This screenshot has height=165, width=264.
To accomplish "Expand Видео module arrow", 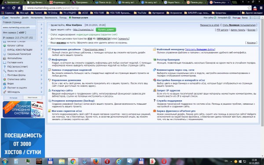I will coord(41,84).
